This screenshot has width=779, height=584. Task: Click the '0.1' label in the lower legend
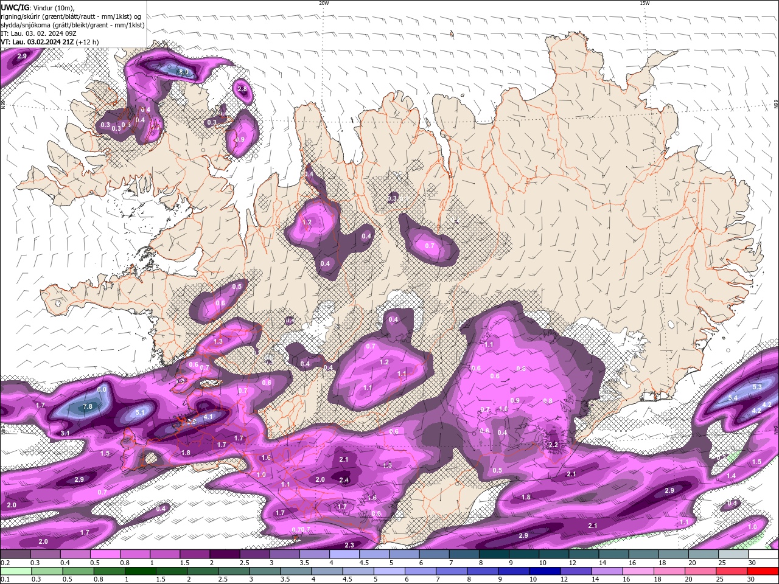pos(4,579)
